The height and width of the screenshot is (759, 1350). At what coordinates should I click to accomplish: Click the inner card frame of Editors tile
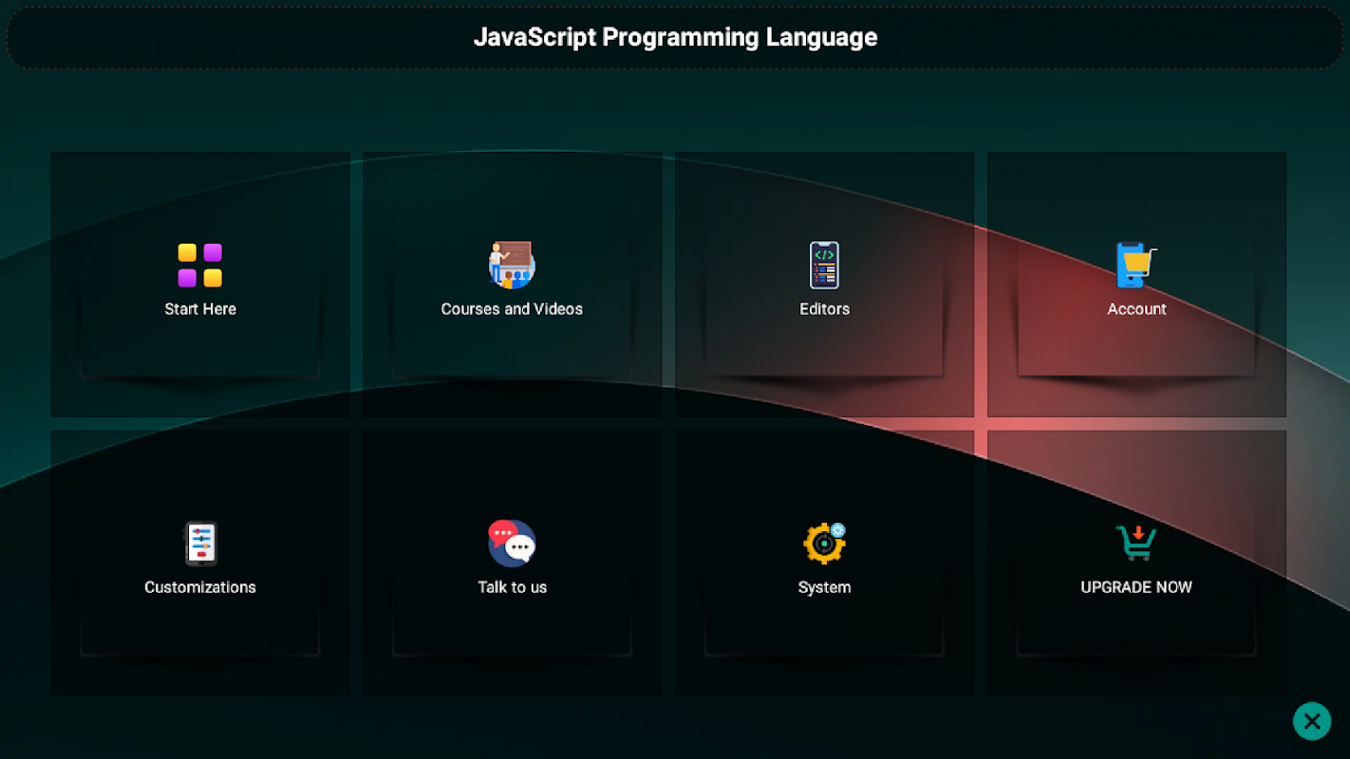(x=824, y=351)
